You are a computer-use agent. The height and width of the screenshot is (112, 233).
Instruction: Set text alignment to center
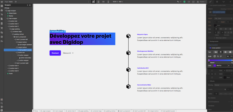221,29
